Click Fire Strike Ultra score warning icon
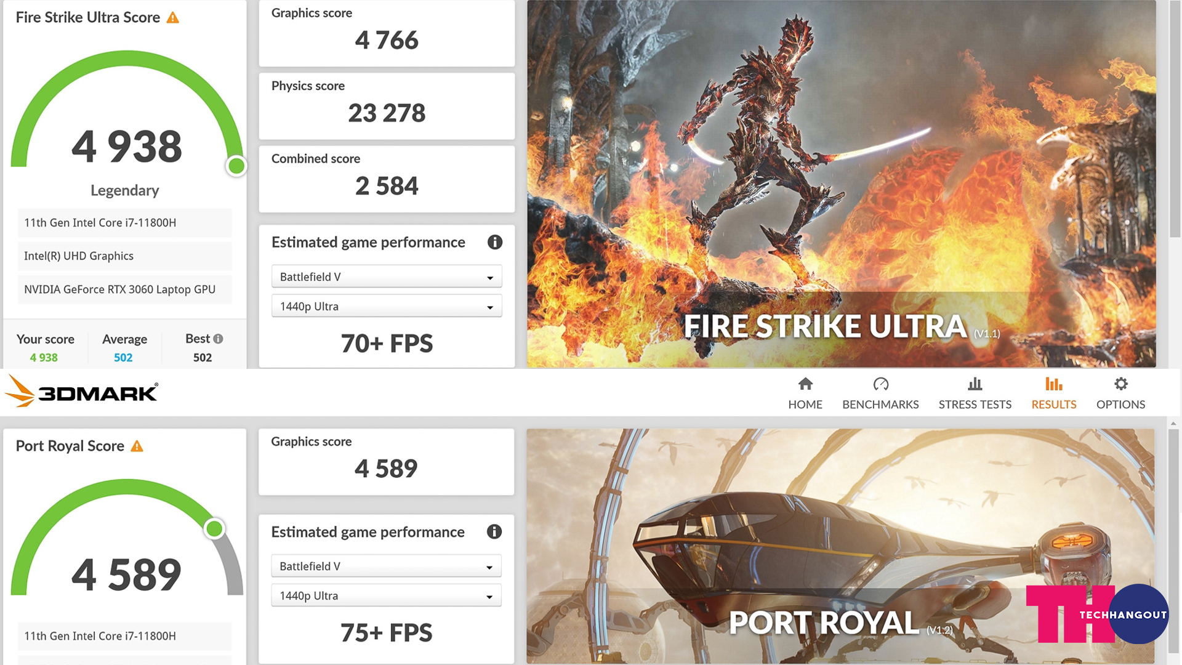The height and width of the screenshot is (665, 1182). (x=173, y=18)
